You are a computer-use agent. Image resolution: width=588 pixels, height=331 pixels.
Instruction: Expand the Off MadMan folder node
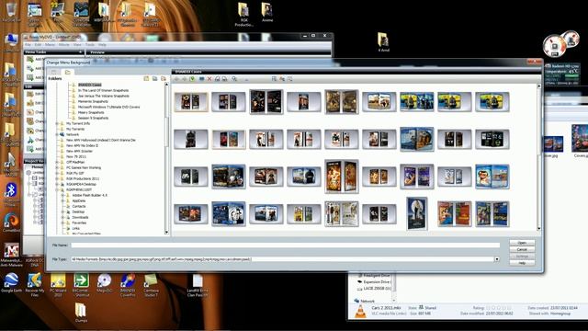(57, 162)
